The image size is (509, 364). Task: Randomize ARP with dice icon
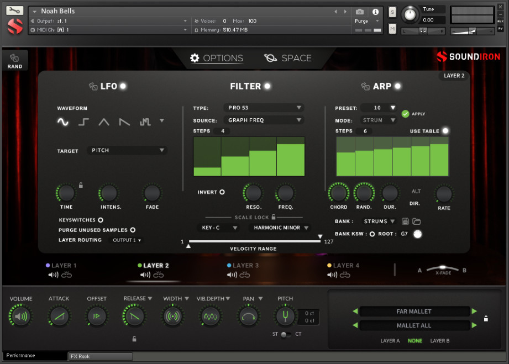(x=365, y=86)
